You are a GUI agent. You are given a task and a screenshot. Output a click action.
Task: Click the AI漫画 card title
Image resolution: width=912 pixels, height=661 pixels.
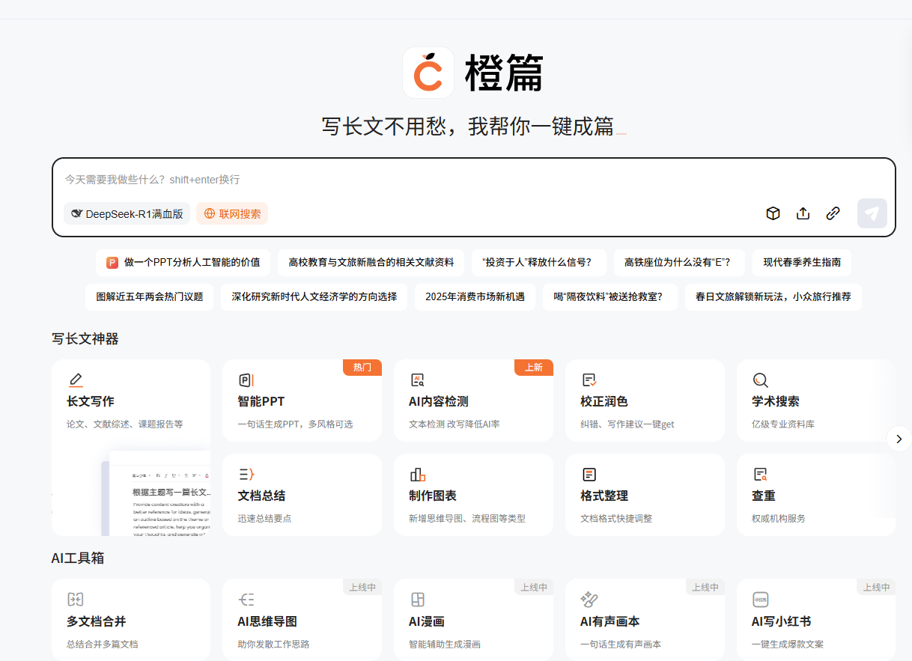427,621
